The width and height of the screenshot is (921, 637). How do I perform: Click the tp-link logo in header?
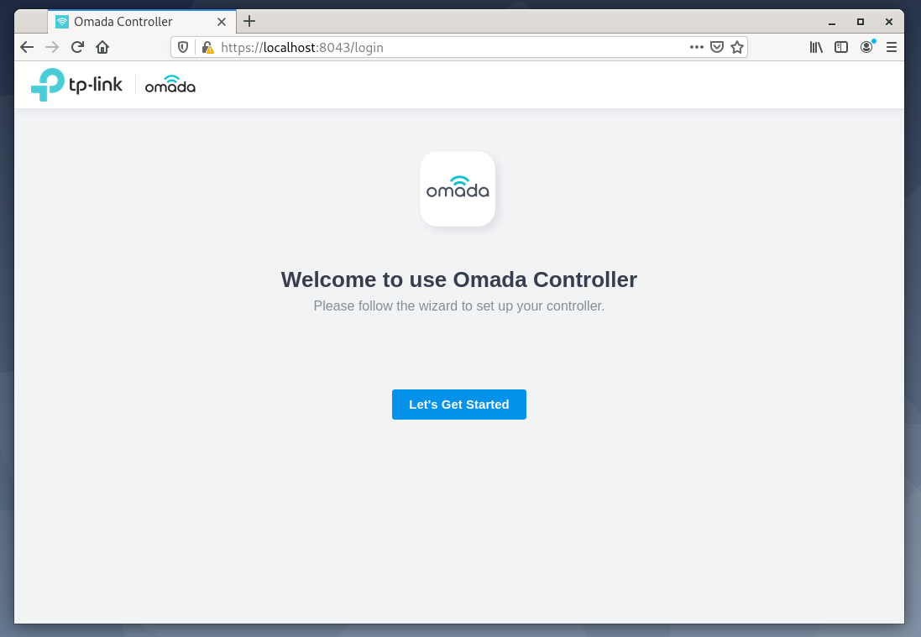pos(77,85)
